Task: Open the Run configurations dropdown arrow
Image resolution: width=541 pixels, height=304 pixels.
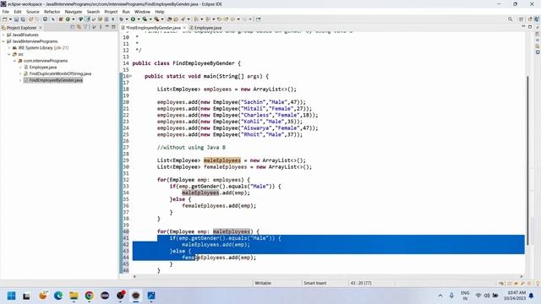Action: [x=139, y=19]
